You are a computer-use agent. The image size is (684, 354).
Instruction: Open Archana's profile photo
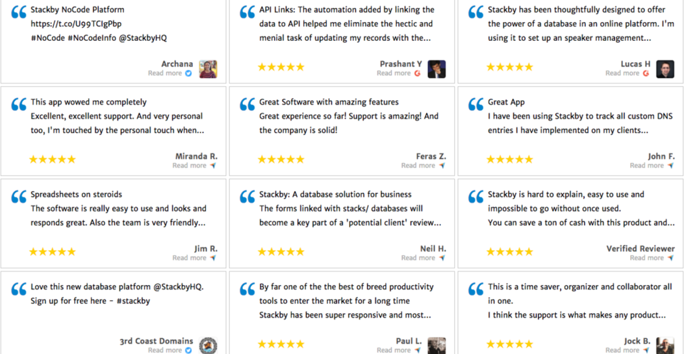[x=208, y=69]
